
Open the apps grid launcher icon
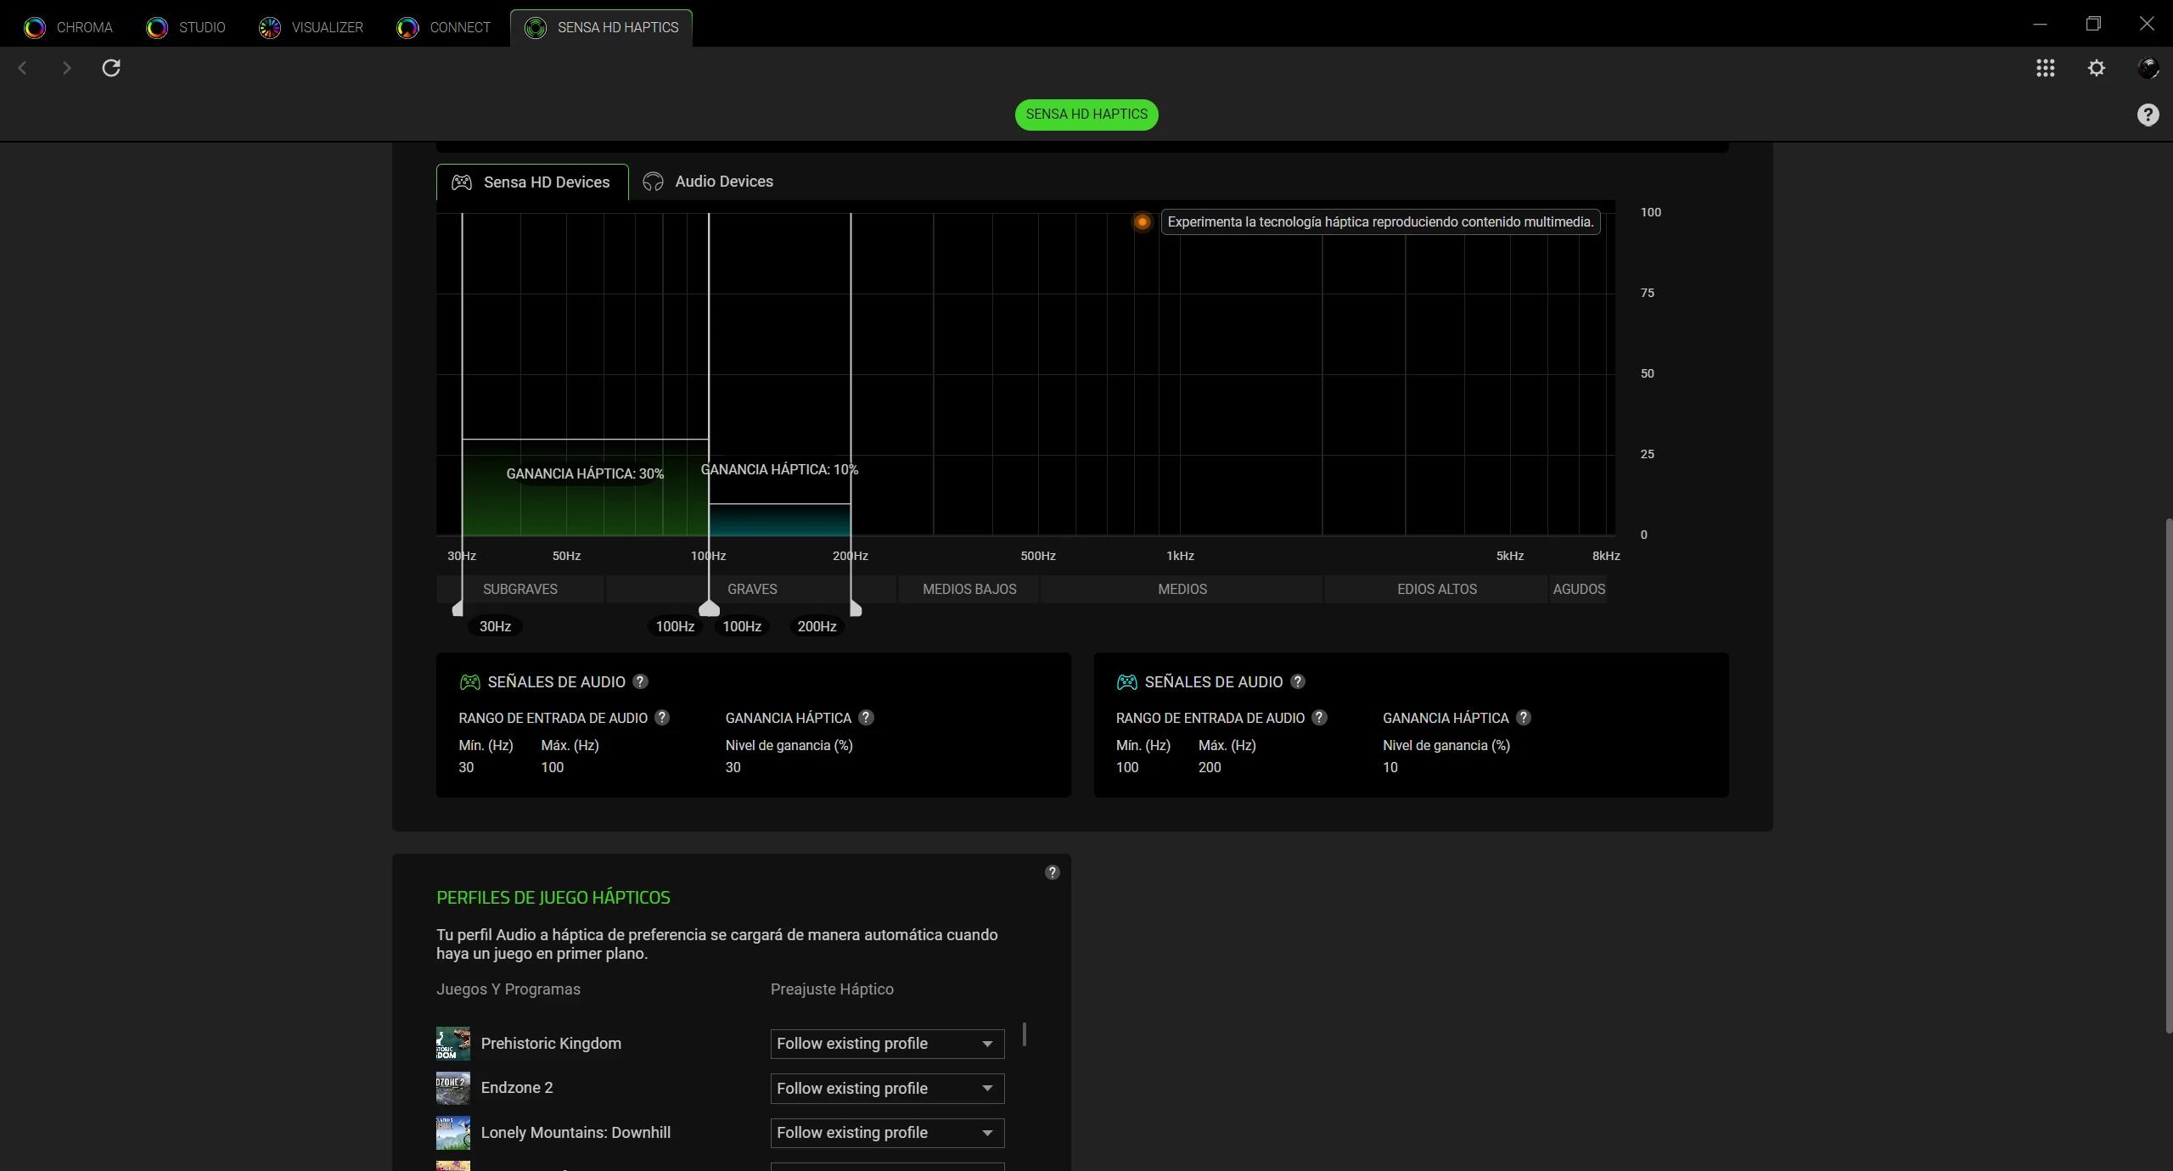coord(2046,68)
